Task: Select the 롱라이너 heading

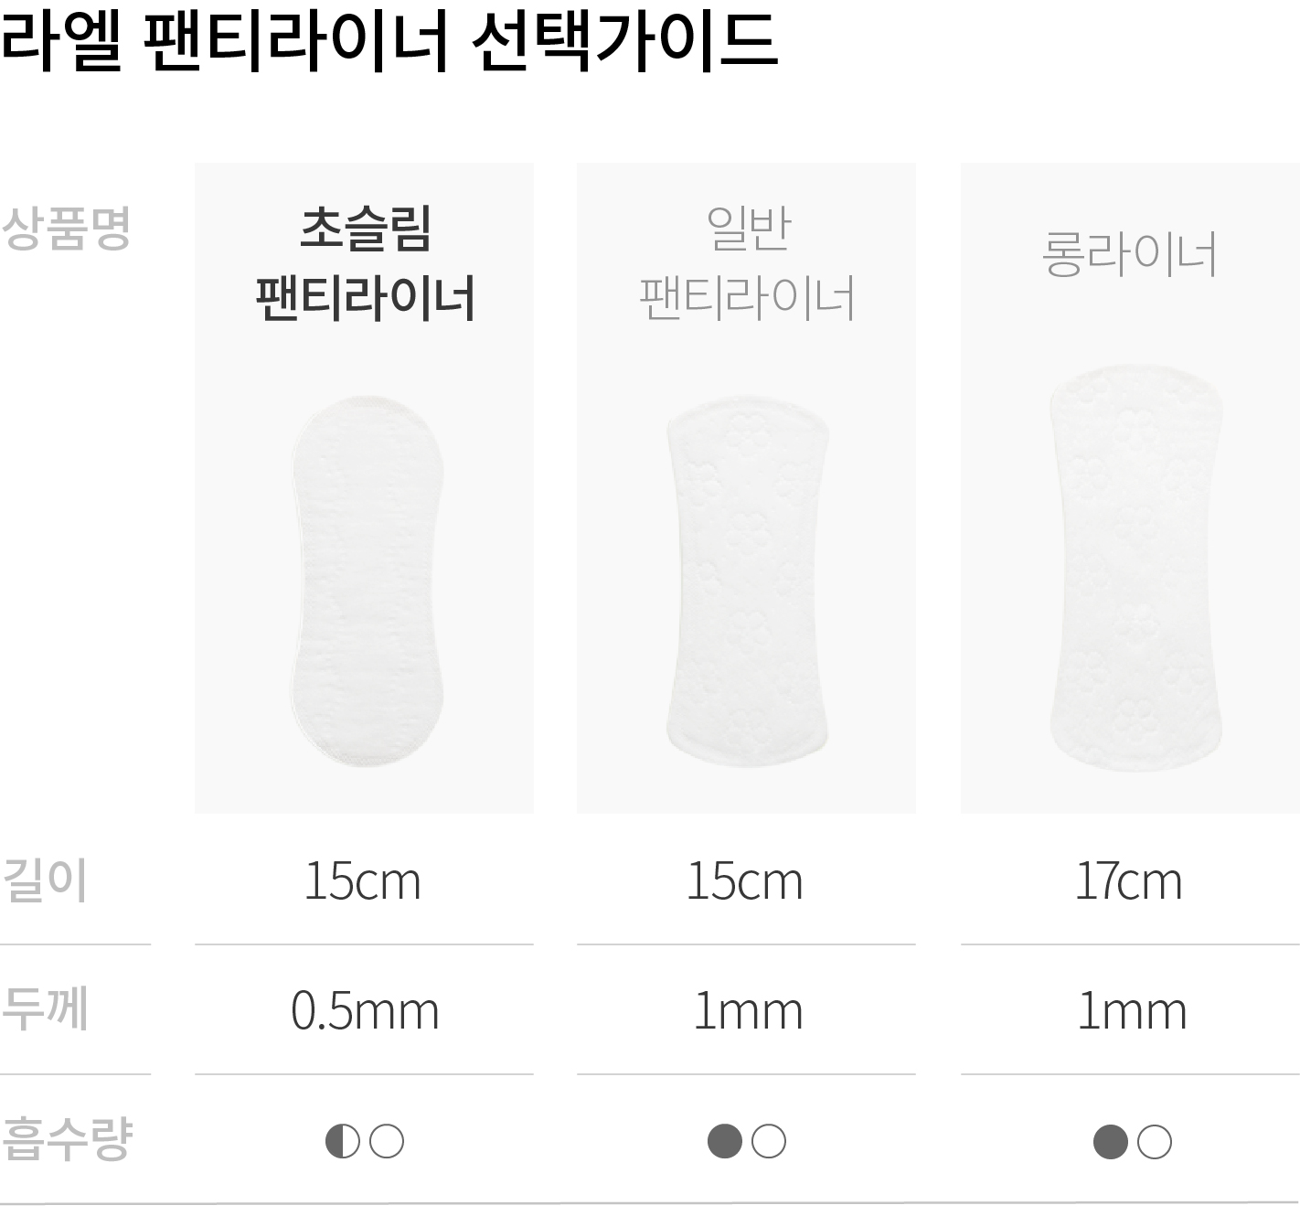Action: click(x=1129, y=254)
